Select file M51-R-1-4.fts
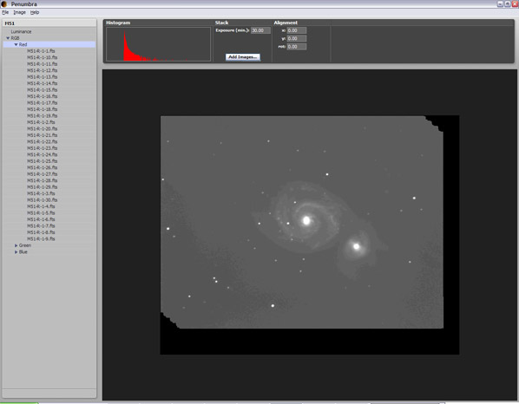This screenshot has width=519, height=404. 41,206
